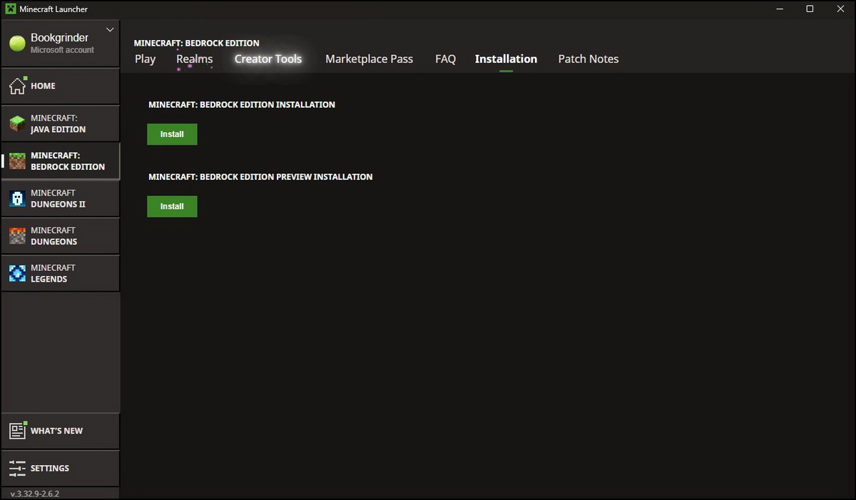Viewport: 856px width, 500px height.
Task: Click the SETTINGS sidebar label
Action: pos(50,469)
